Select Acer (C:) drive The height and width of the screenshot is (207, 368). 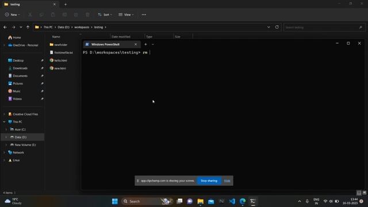click(x=20, y=129)
